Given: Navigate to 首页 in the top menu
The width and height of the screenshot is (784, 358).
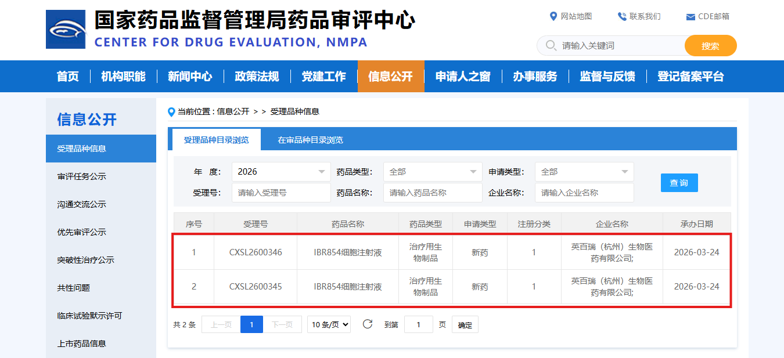Looking at the screenshot, I should tap(67, 76).
